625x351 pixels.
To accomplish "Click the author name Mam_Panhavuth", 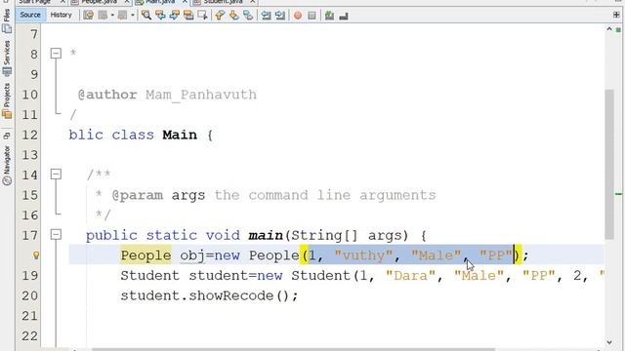I will pos(201,95).
